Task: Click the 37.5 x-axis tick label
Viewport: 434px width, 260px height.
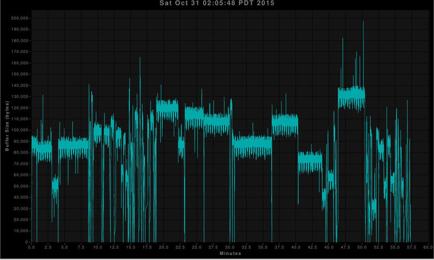Action: click(x=279, y=247)
